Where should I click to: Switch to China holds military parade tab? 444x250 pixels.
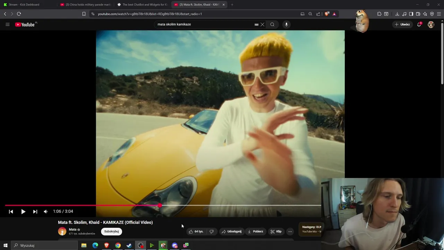tap(85, 5)
